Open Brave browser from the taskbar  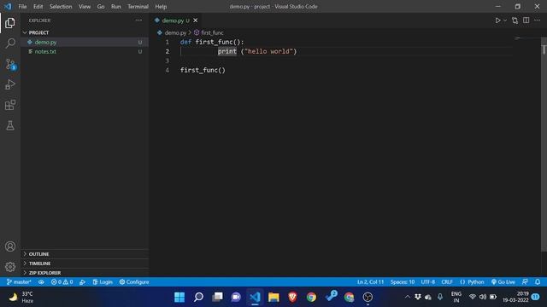[292, 298]
